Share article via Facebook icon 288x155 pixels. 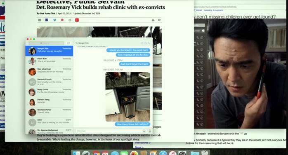(x=47, y=20)
